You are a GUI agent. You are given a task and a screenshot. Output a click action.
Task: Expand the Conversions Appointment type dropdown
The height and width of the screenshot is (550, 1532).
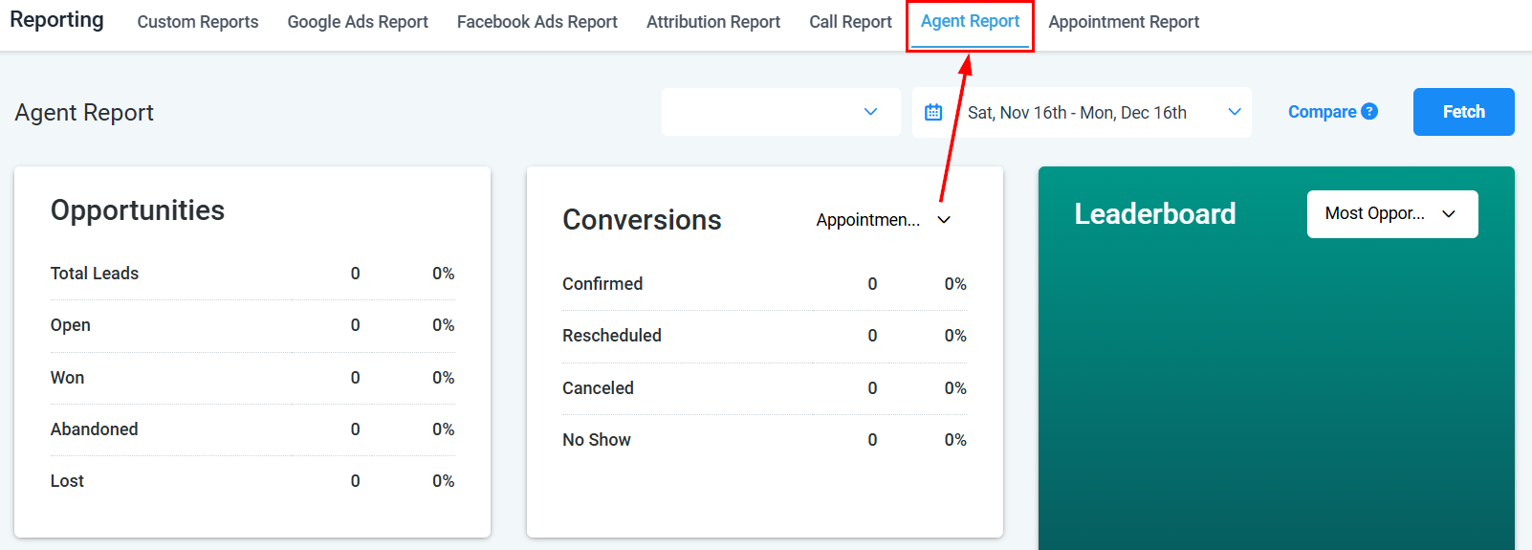(883, 220)
